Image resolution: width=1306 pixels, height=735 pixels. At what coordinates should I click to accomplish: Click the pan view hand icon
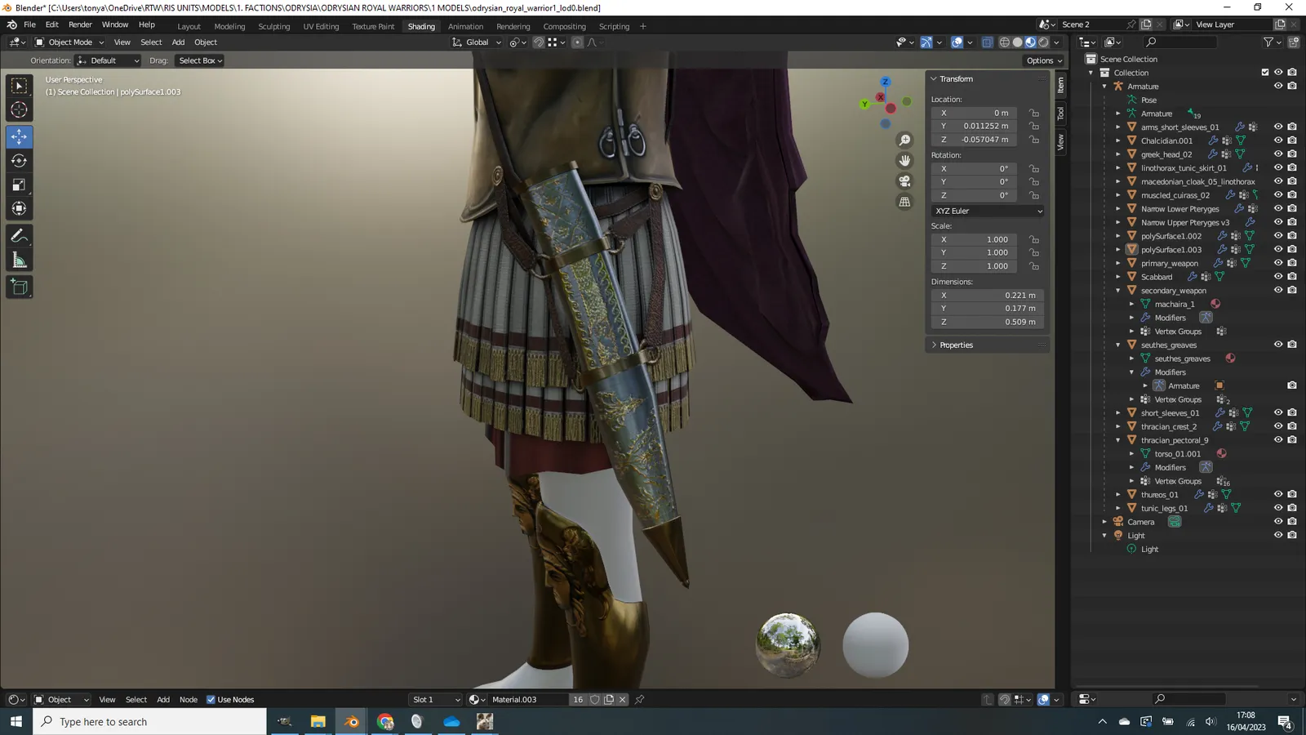coord(904,161)
